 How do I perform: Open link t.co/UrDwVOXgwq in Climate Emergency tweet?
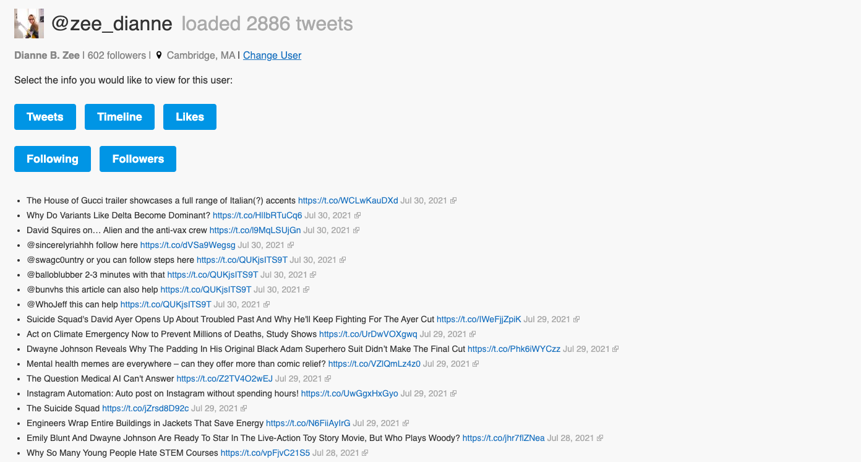click(368, 334)
